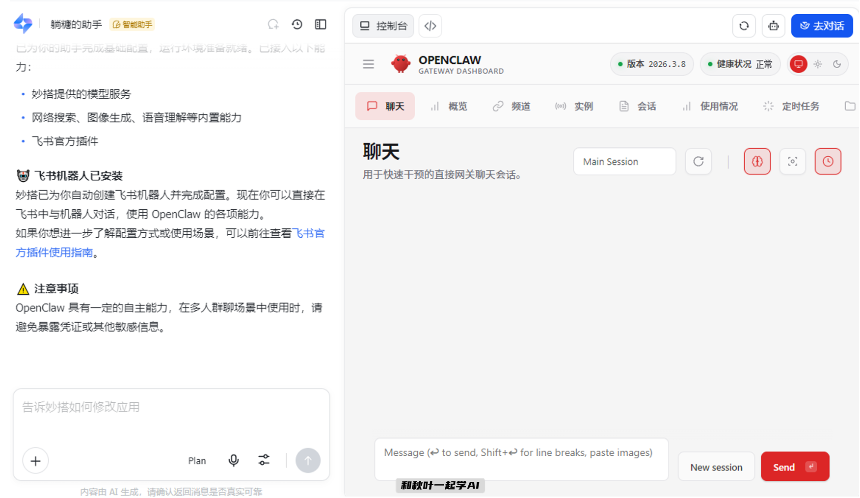860x498 pixels.
Task: Open the 频道 tab
Action: 511,106
